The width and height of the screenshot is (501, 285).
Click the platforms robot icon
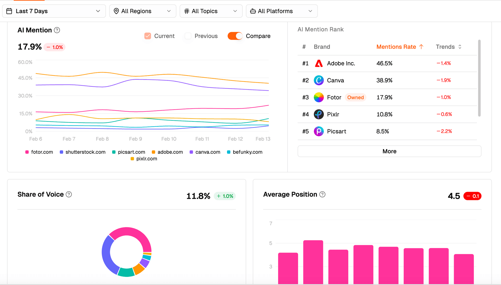pyautogui.click(x=253, y=11)
